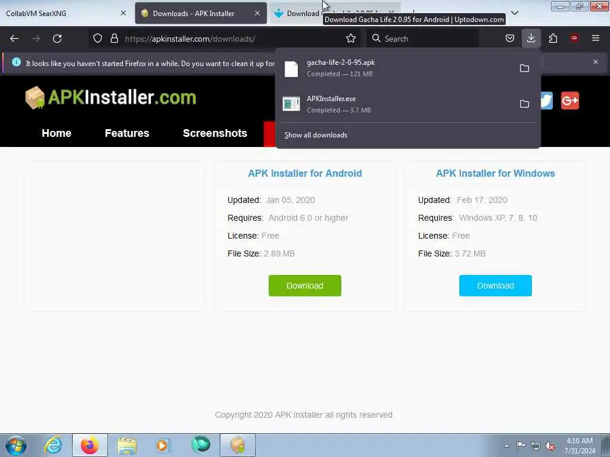Click the APKInstaller.exe file thumbnail icon
Screen dimensions: 610x457
point(291,104)
